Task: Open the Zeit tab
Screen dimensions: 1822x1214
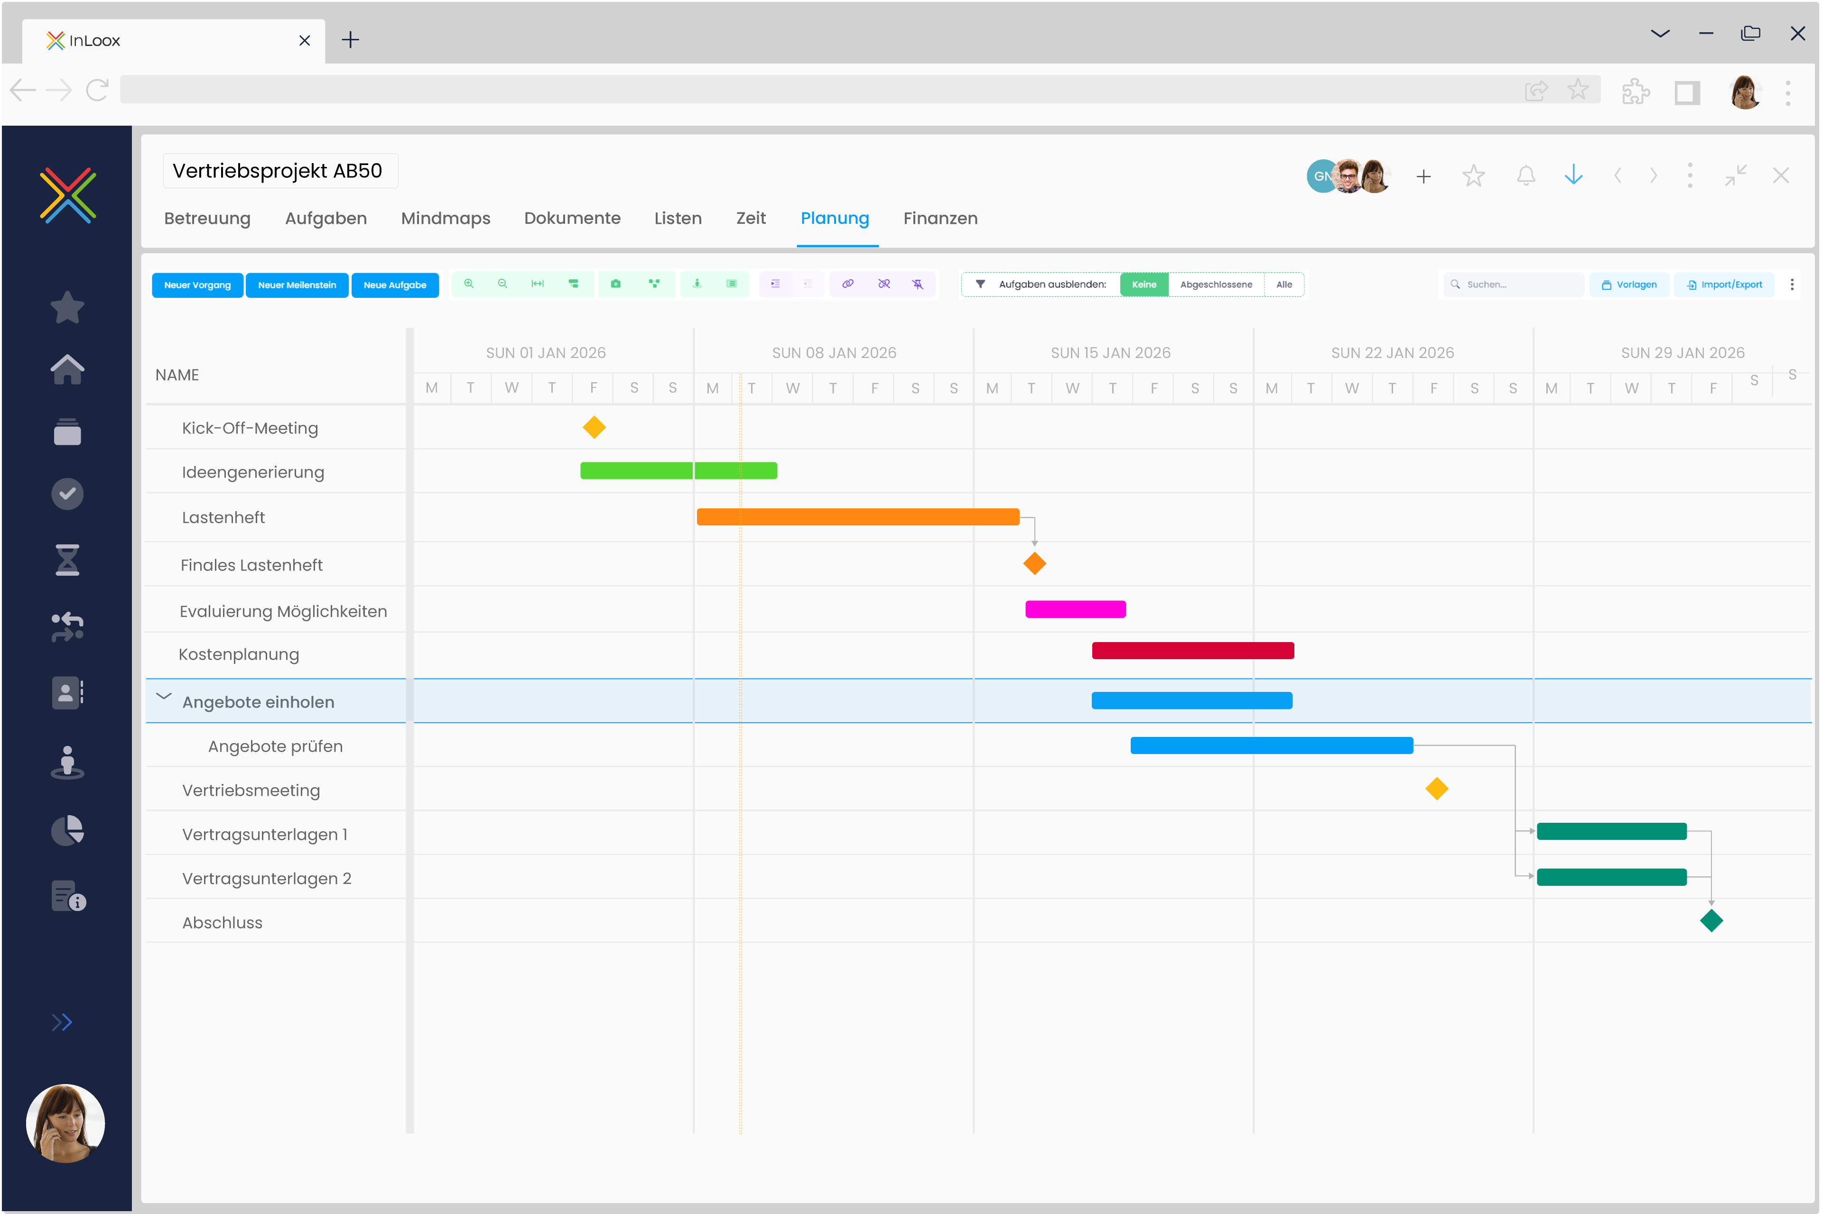Action: [751, 218]
